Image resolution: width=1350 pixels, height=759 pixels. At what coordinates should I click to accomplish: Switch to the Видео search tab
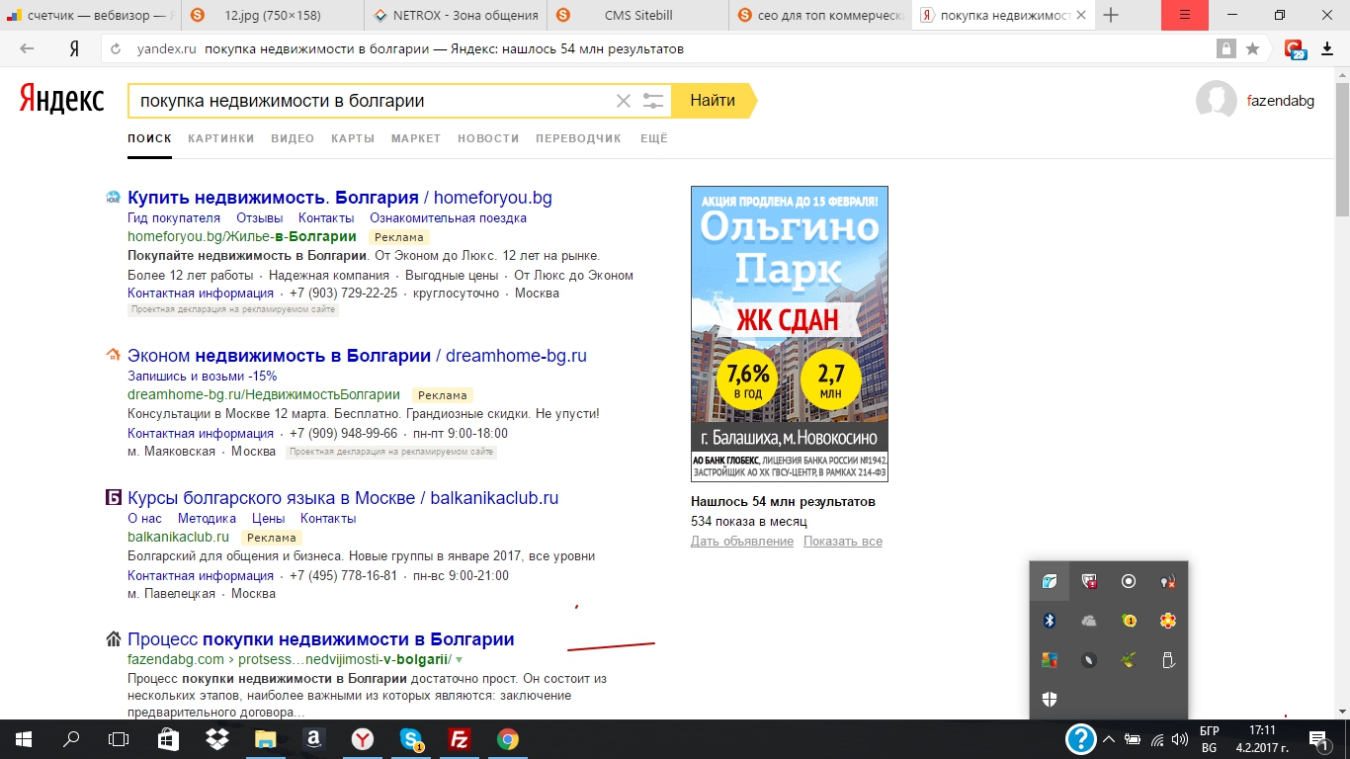(293, 138)
